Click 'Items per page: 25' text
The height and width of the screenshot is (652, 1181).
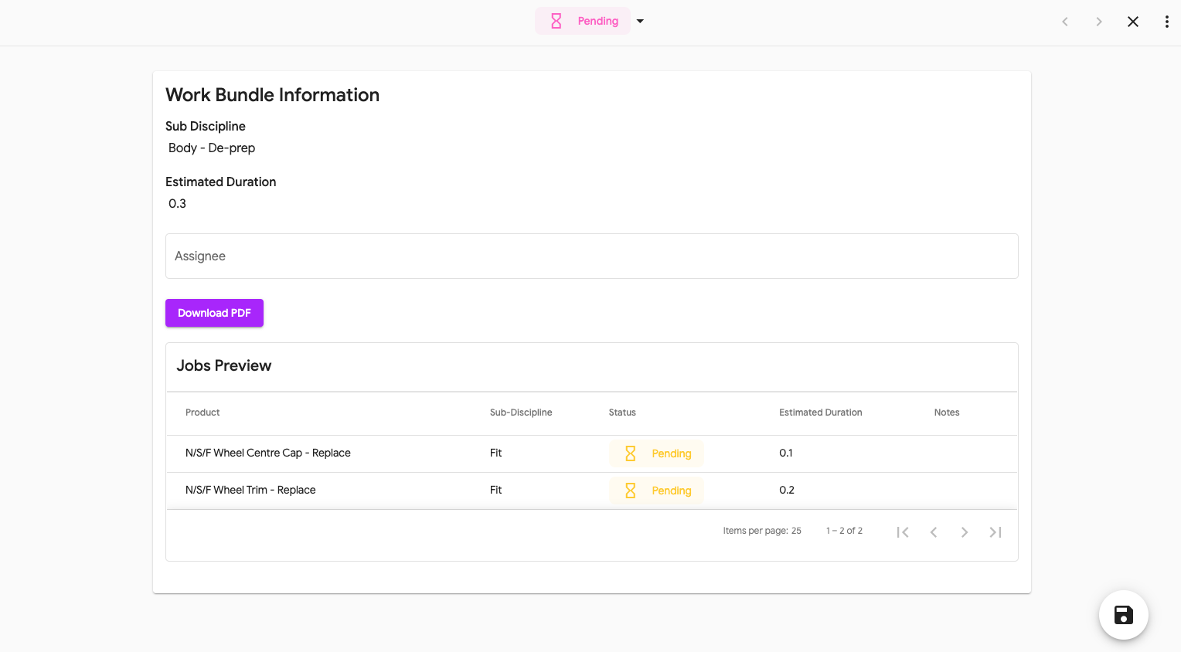762,531
